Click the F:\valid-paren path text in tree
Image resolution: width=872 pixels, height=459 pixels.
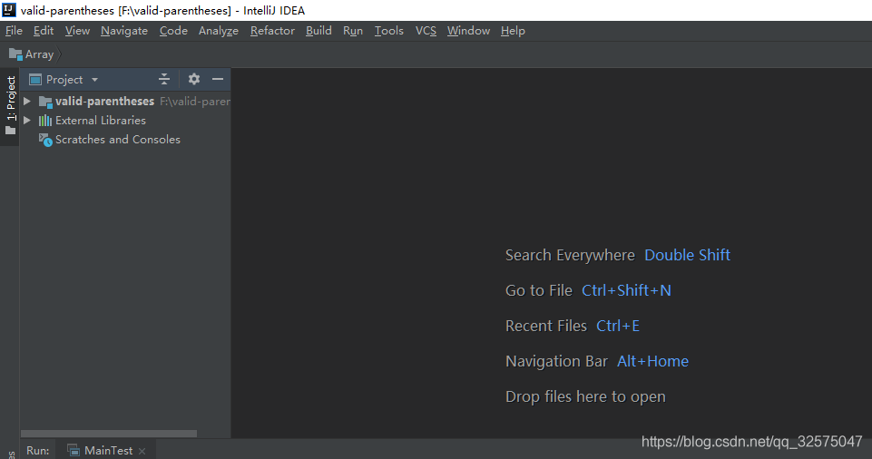pyautogui.click(x=195, y=101)
